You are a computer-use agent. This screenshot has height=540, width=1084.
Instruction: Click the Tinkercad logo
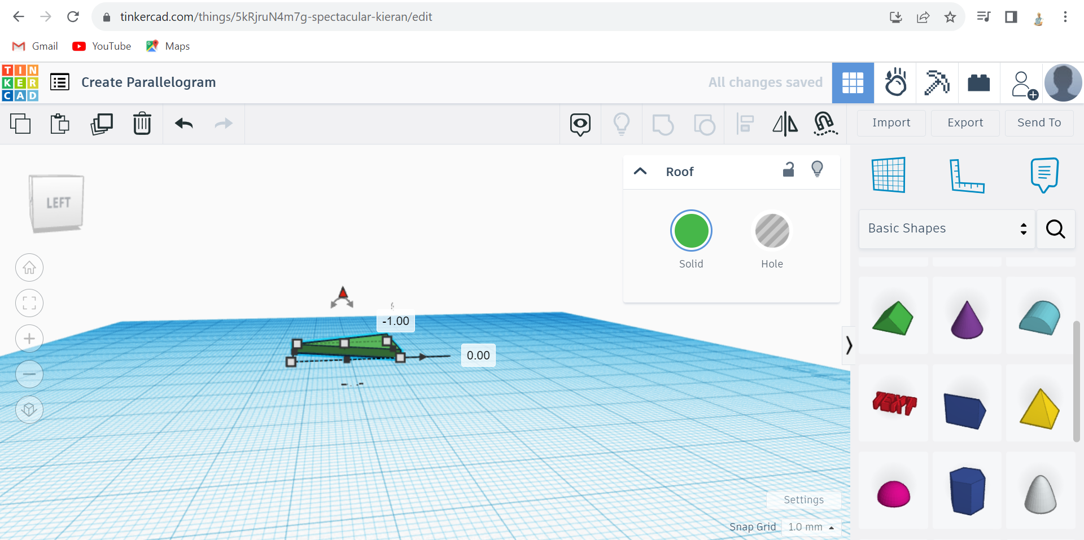(20, 82)
